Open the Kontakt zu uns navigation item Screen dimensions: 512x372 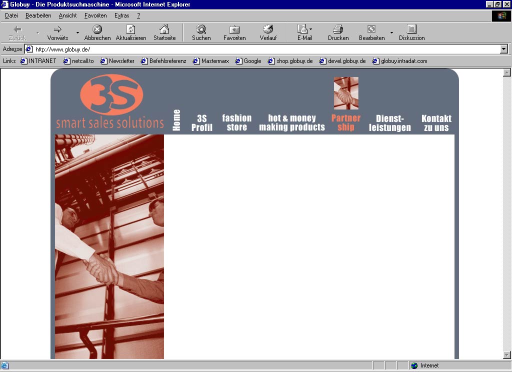point(436,123)
